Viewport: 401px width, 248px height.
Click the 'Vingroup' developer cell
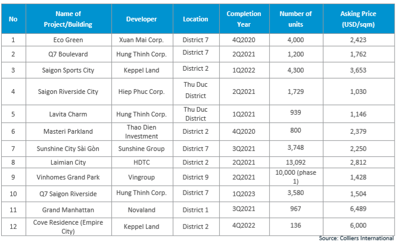142,177
